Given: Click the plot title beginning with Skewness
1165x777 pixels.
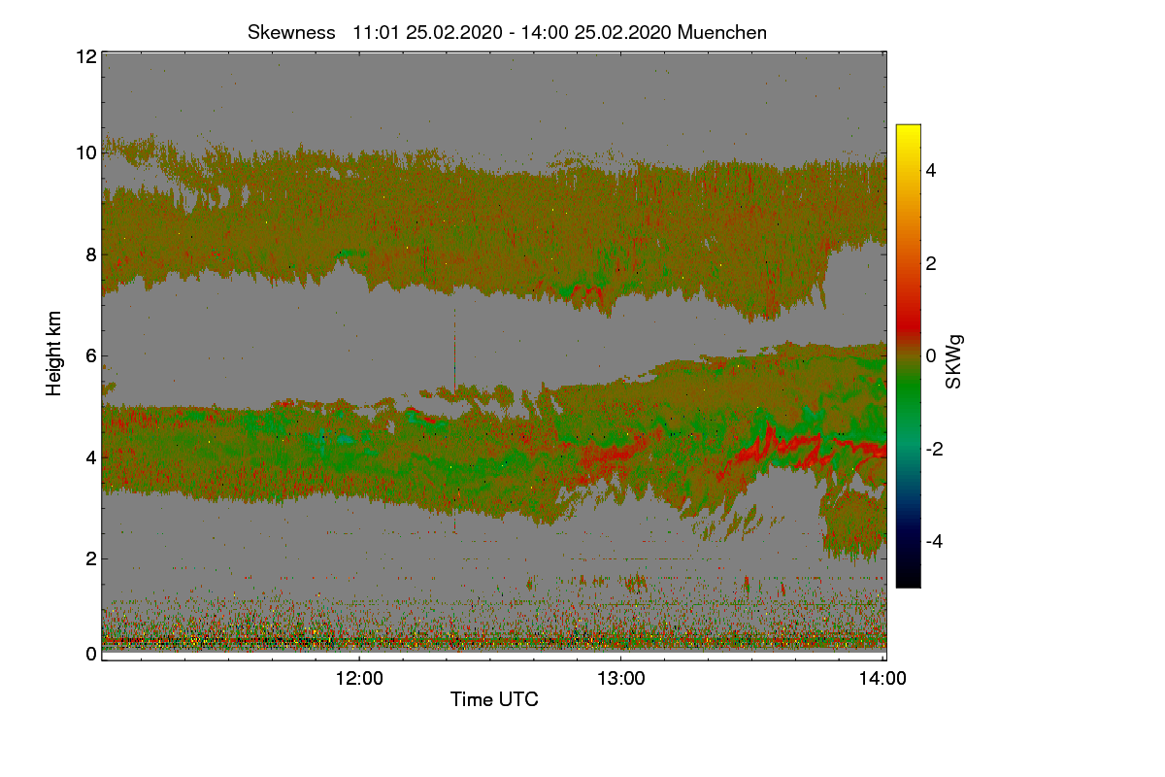Looking at the screenshot, I should coord(507,32).
